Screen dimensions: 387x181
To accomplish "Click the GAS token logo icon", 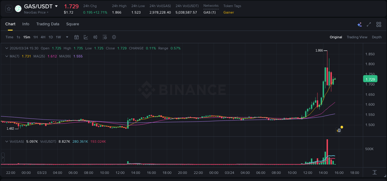I will tap(18, 9).
